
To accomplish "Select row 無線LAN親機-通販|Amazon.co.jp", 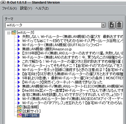I will 47,49.
